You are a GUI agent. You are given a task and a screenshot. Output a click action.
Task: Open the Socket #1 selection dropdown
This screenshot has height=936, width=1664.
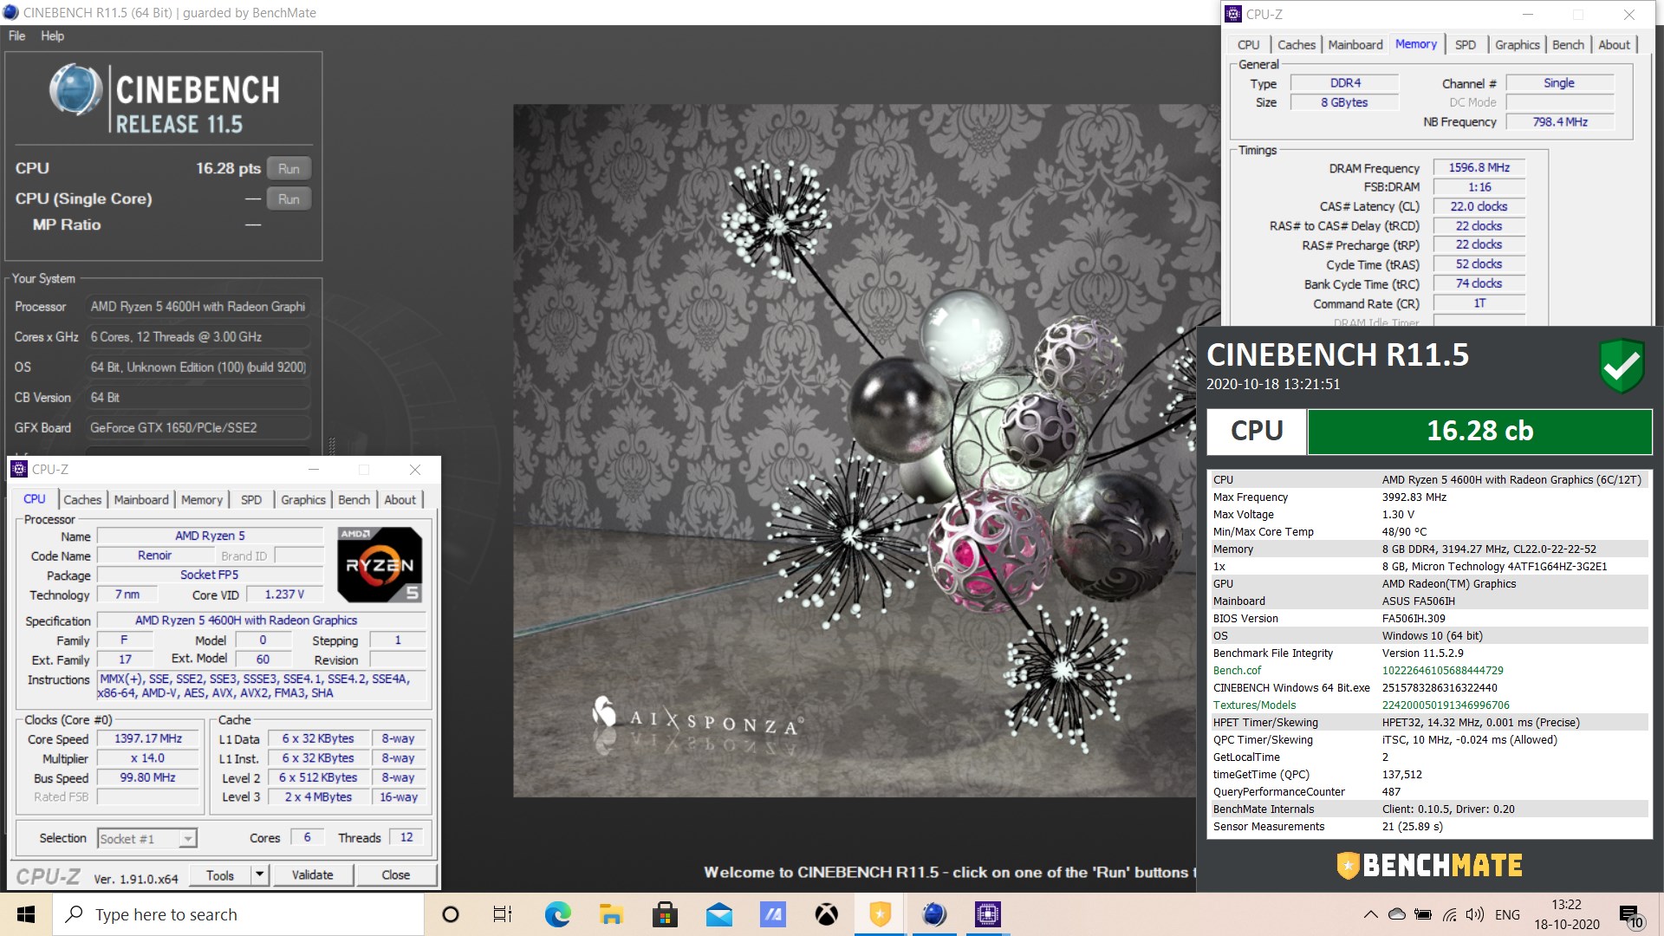146,839
